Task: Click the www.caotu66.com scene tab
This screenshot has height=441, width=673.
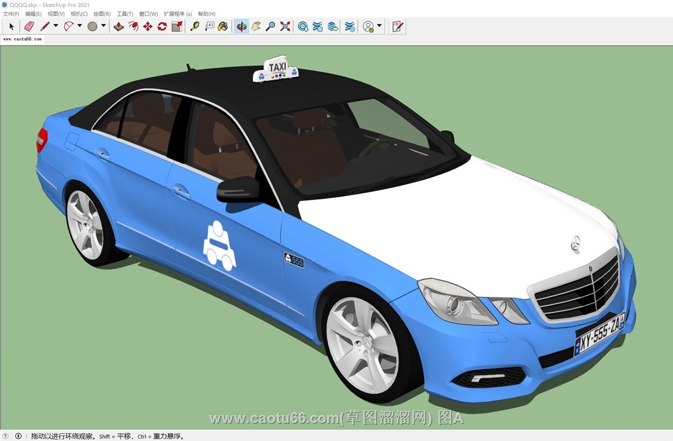Action: point(22,39)
